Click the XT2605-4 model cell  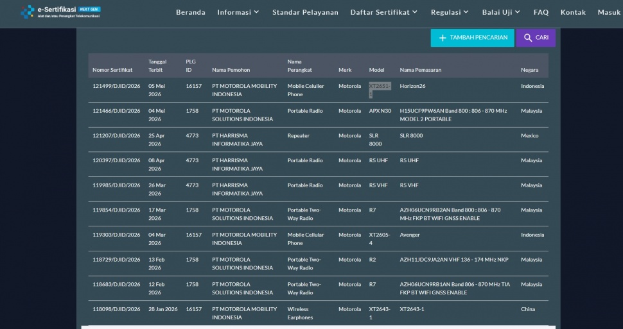380,239
